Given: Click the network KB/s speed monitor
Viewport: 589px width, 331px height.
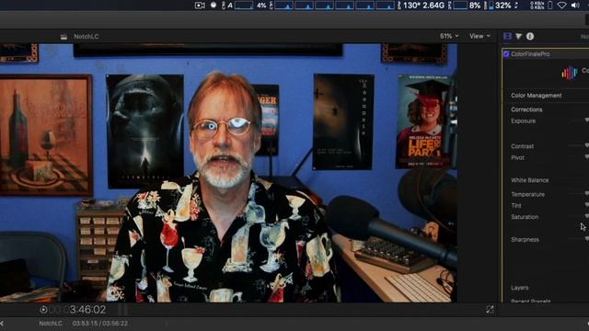Looking at the screenshot, I should (537, 6).
